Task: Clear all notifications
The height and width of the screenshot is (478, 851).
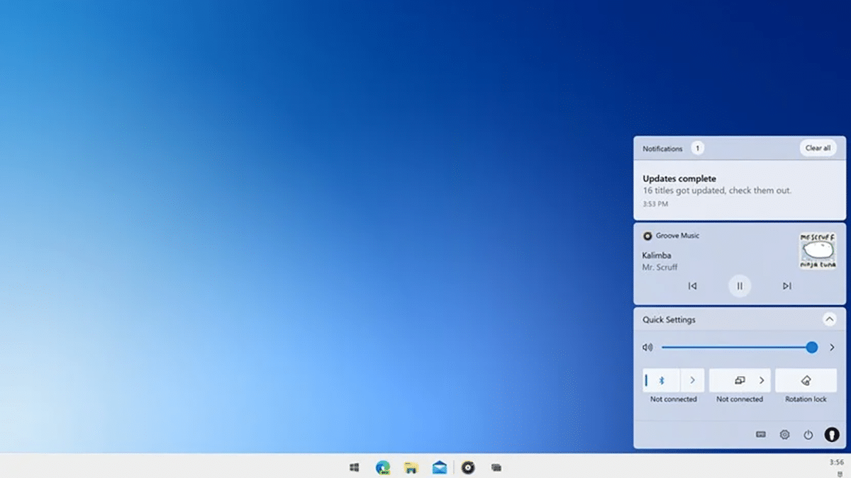Action: pos(817,148)
